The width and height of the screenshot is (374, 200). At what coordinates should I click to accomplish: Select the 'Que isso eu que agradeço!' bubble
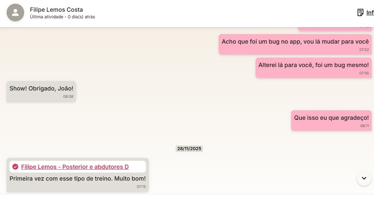pyautogui.click(x=331, y=121)
